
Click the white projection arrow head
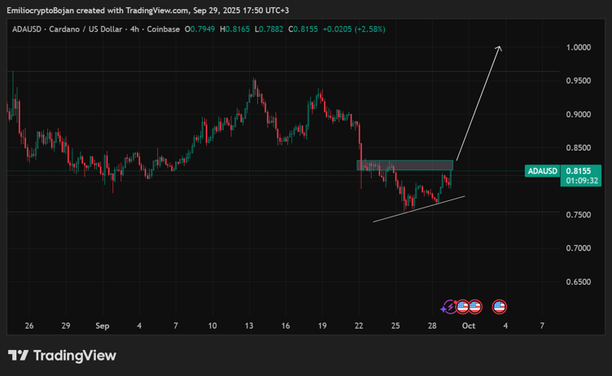click(499, 48)
